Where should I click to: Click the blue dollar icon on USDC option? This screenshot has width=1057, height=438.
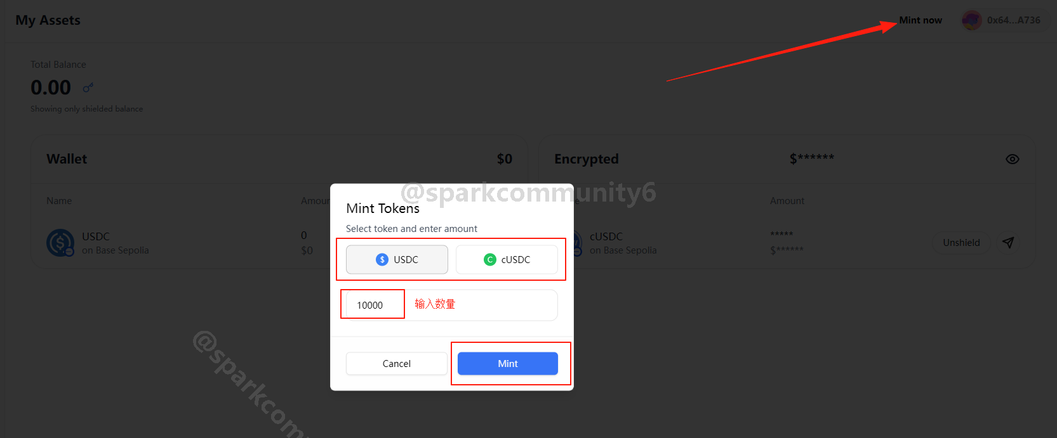(382, 259)
